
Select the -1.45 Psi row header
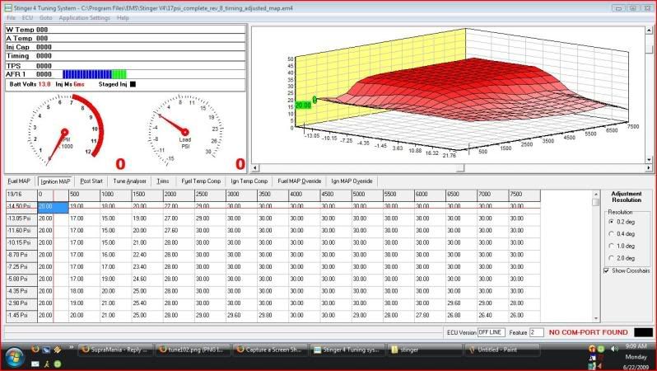click(x=21, y=315)
